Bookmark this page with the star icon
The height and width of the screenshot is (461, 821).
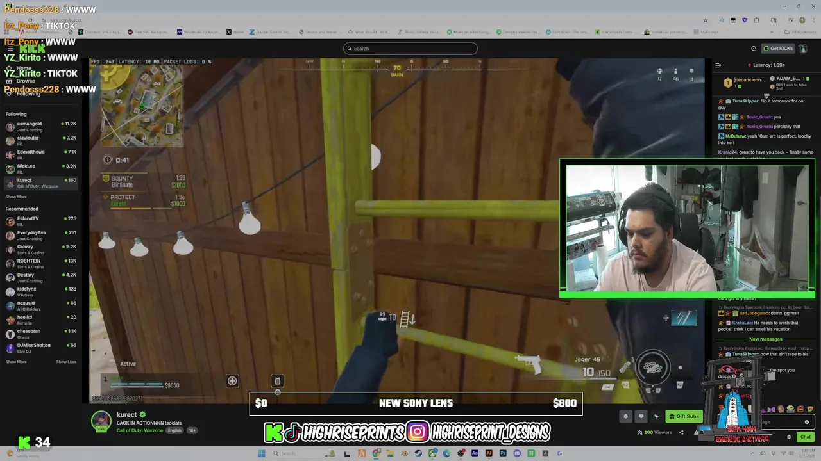706,20
